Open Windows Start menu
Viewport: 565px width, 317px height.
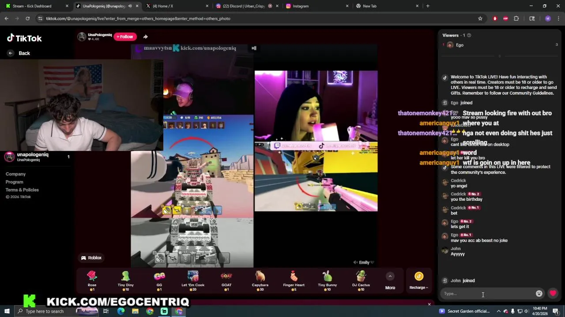click(8, 311)
